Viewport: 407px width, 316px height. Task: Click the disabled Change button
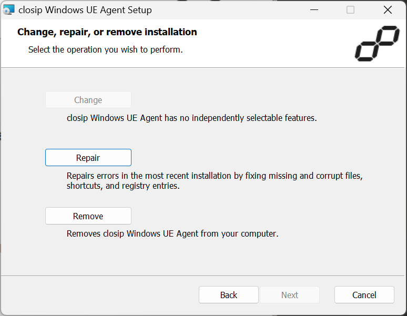pos(88,99)
